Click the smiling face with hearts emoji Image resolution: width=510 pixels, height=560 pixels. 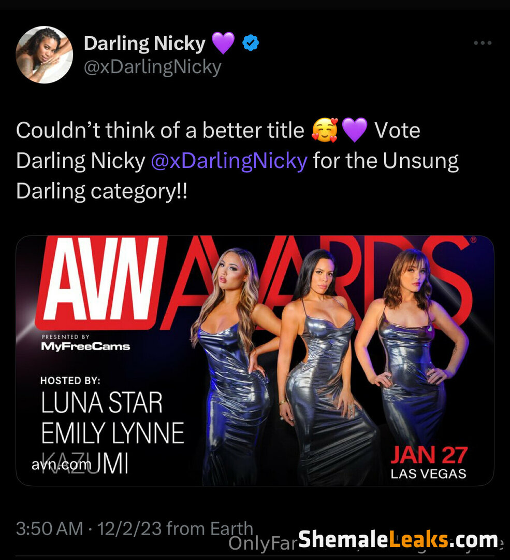(325, 130)
